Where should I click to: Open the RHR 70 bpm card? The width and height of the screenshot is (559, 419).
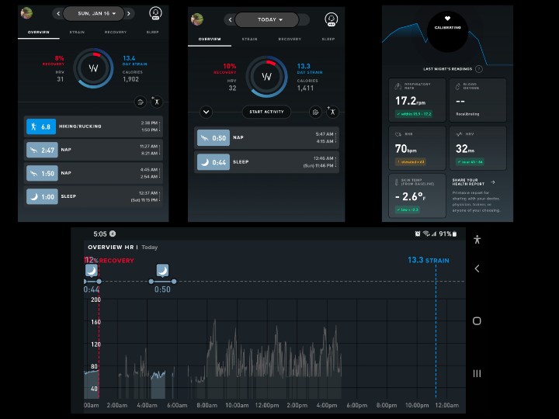coord(417,148)
